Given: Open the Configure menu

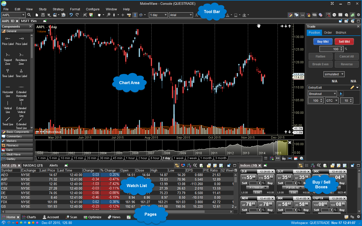Looking at the screenshot, I should coord(93,9).
